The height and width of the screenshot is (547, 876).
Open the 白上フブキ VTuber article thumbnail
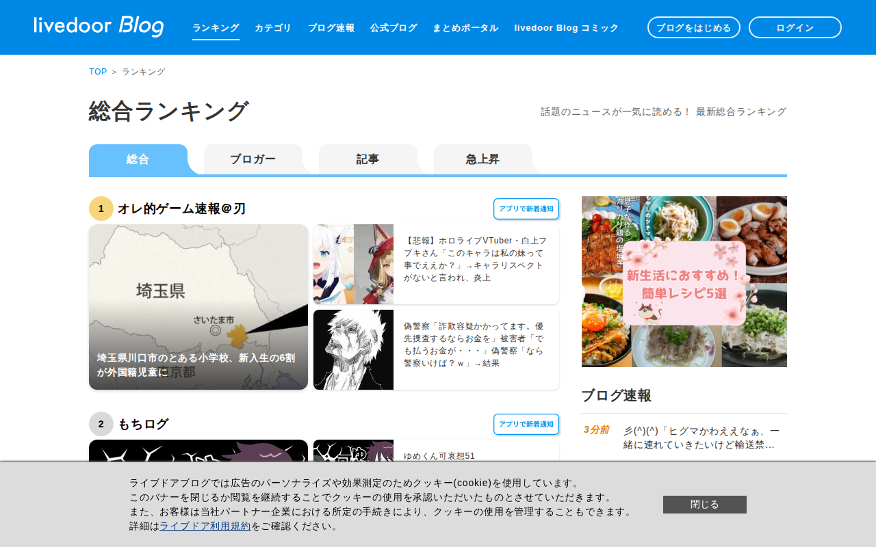click(x=353, y=265)
